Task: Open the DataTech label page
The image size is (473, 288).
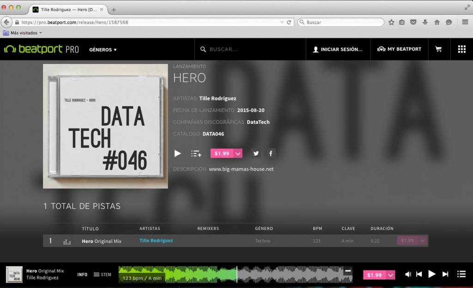Action: [x=258, y=122]
